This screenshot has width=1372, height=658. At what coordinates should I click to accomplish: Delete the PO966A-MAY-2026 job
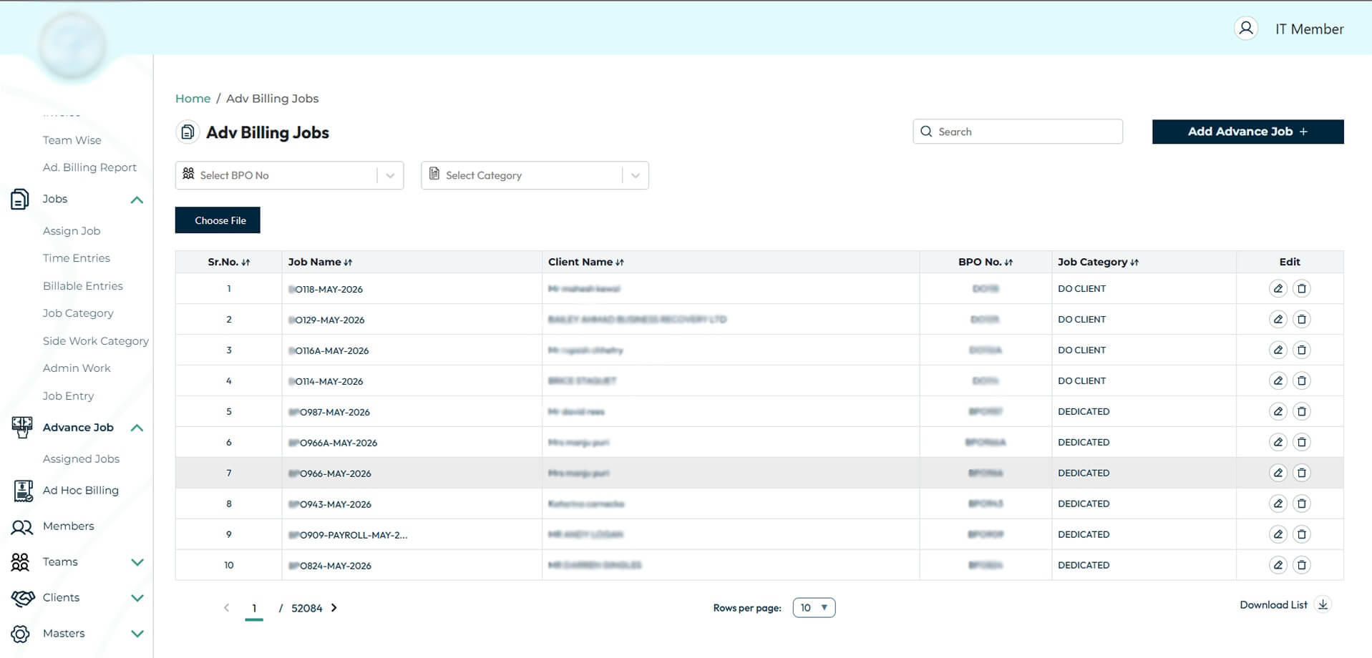1302,443
